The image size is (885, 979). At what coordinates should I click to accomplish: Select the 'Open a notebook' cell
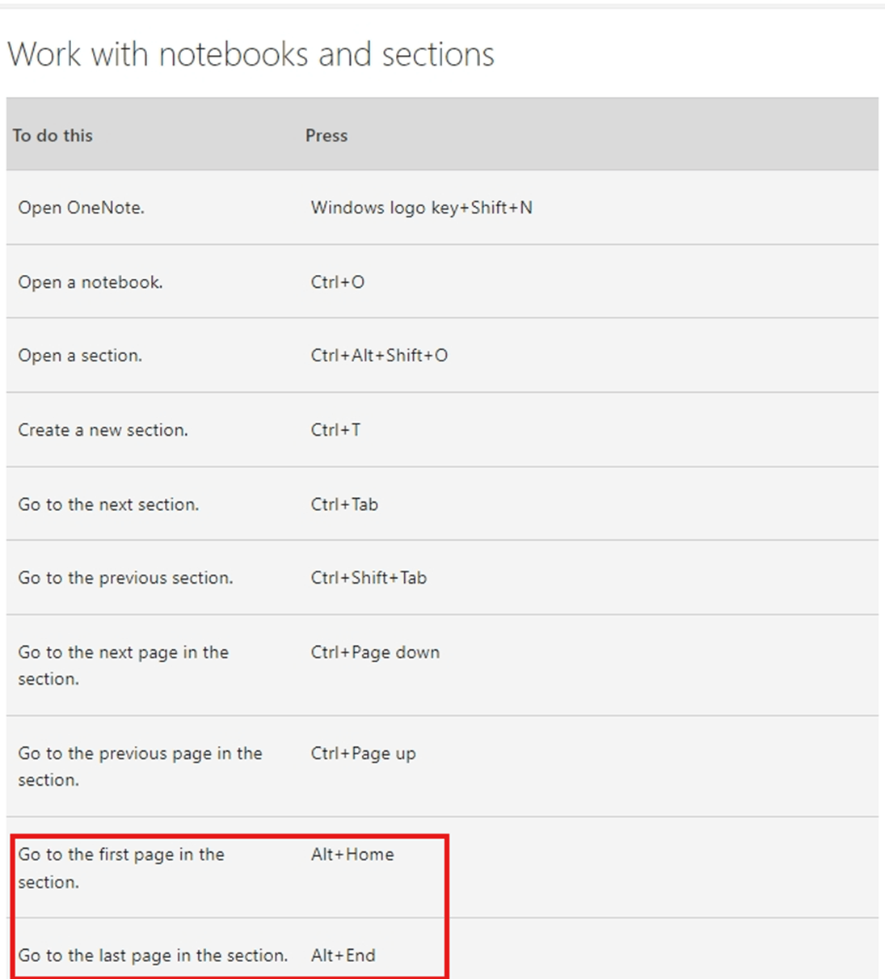tap(90, 281)
